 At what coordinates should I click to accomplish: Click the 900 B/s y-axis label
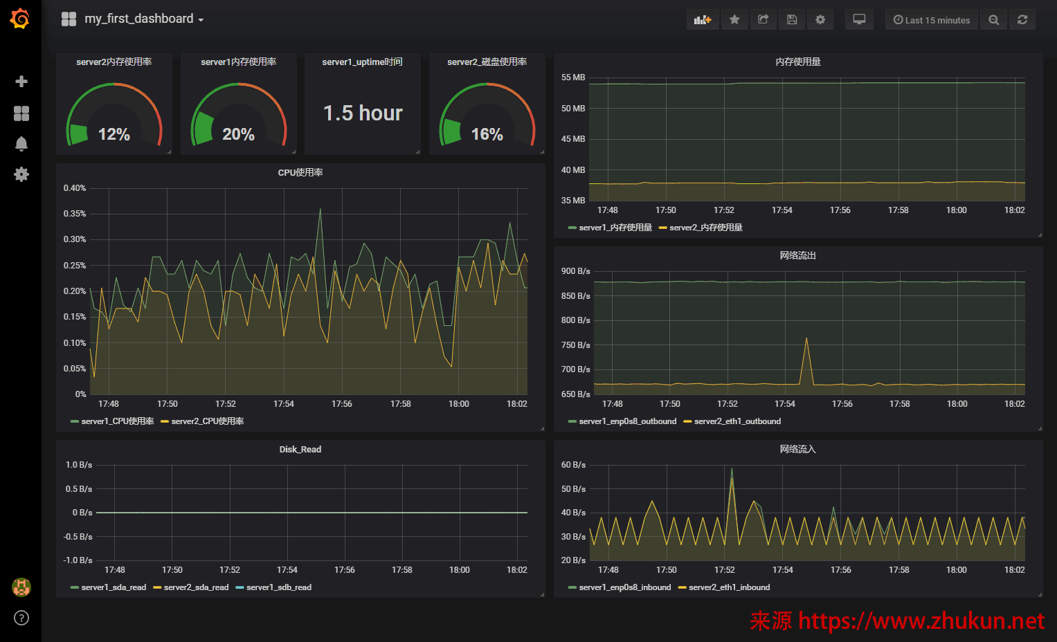click(576, 271)
